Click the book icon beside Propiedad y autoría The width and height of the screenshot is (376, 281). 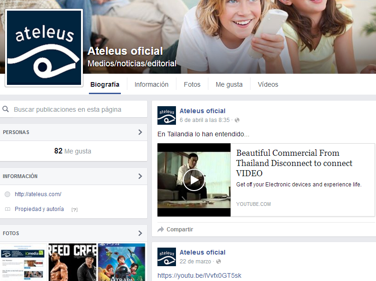tap(7, 209)
